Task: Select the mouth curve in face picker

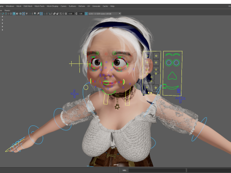Action: (172, 87)
